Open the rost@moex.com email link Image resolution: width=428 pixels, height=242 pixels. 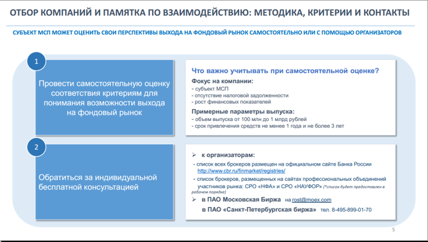[x=311, y=200]
